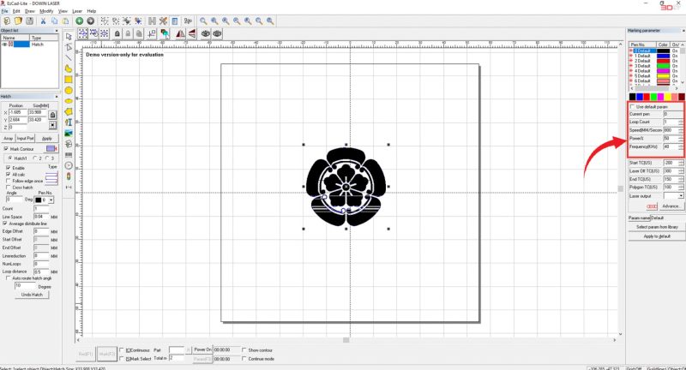The height and width of the screenshot is (370, 686).
Task: Click the green Undo circle icon
Action: 79,21
